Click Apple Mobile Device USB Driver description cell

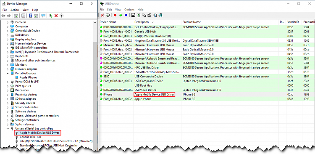(154, 94)
